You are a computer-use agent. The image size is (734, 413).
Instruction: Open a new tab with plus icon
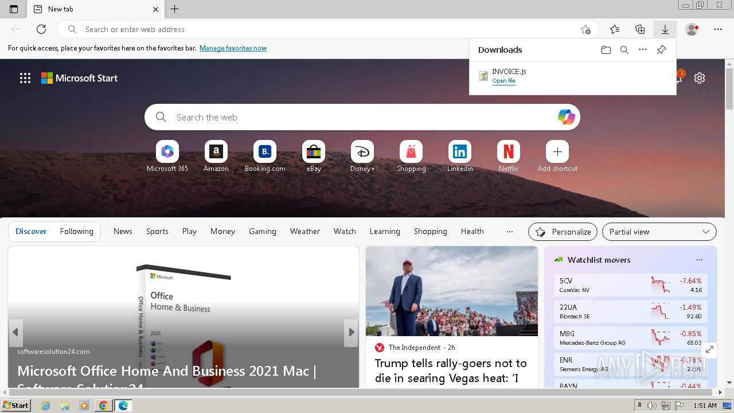pyautogui.click(x=175, y=9)
